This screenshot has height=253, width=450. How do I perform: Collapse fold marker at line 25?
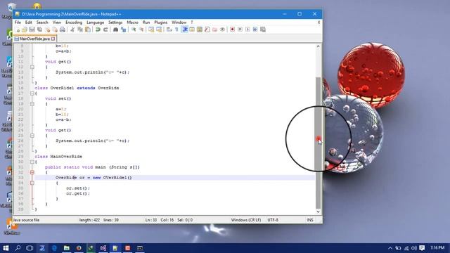32,136
